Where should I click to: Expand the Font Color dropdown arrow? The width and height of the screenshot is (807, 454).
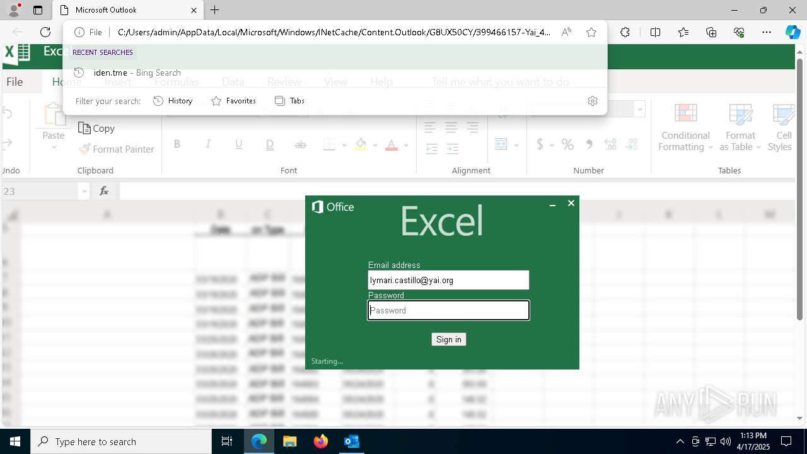[406, 145]
